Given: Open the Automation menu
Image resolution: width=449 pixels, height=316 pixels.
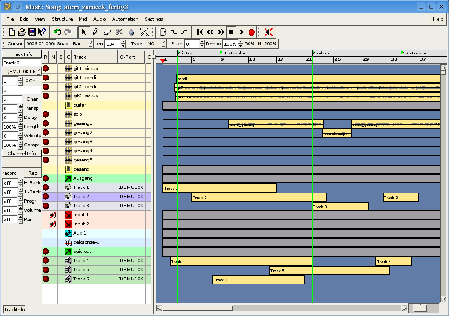Looking at the screenshot, I should 125,19.
